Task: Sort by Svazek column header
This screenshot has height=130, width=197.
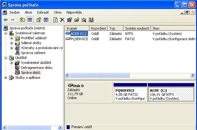Action: (77, 28)
